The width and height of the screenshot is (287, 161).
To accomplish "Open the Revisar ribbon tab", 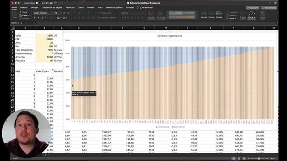I will [91, 8].
